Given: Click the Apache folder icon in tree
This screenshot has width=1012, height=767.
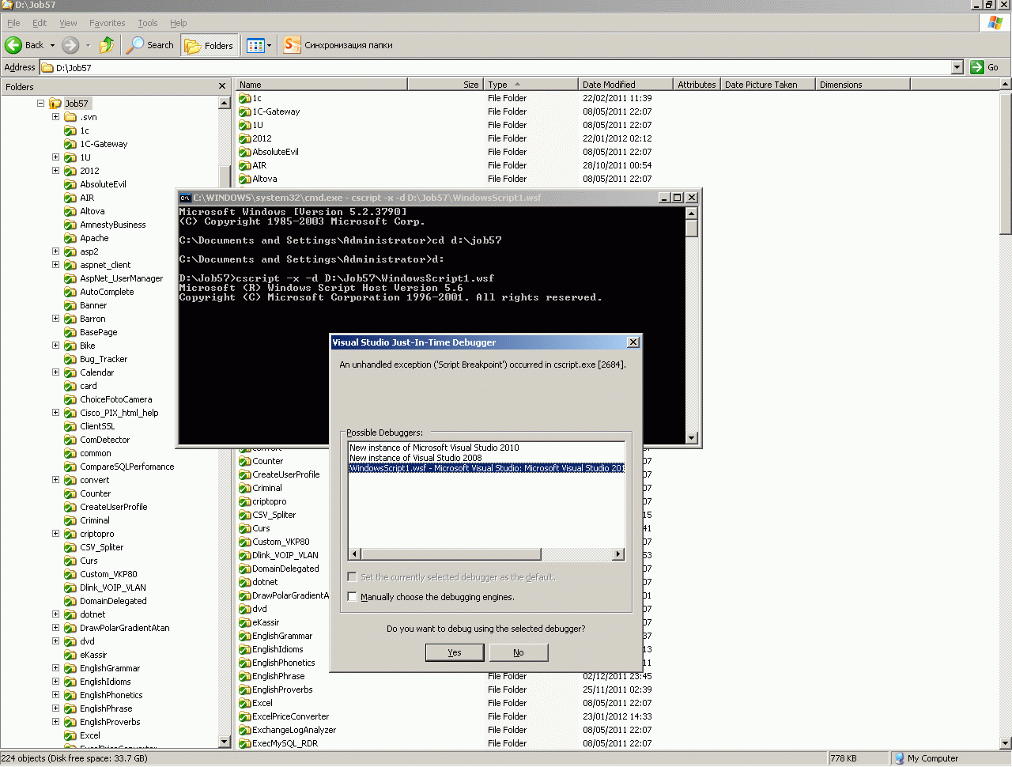Looking at the screenshot, I should [70, 238].
